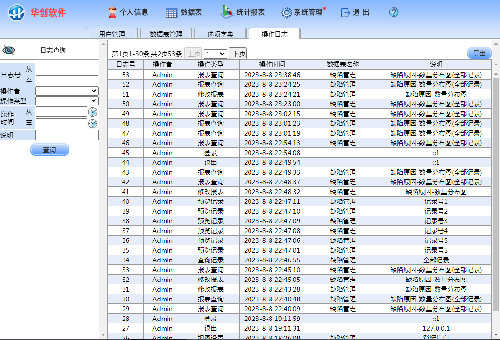Open the 数据表 data table icon
Viewport: 500px width, 340px height.
point(171,13)
